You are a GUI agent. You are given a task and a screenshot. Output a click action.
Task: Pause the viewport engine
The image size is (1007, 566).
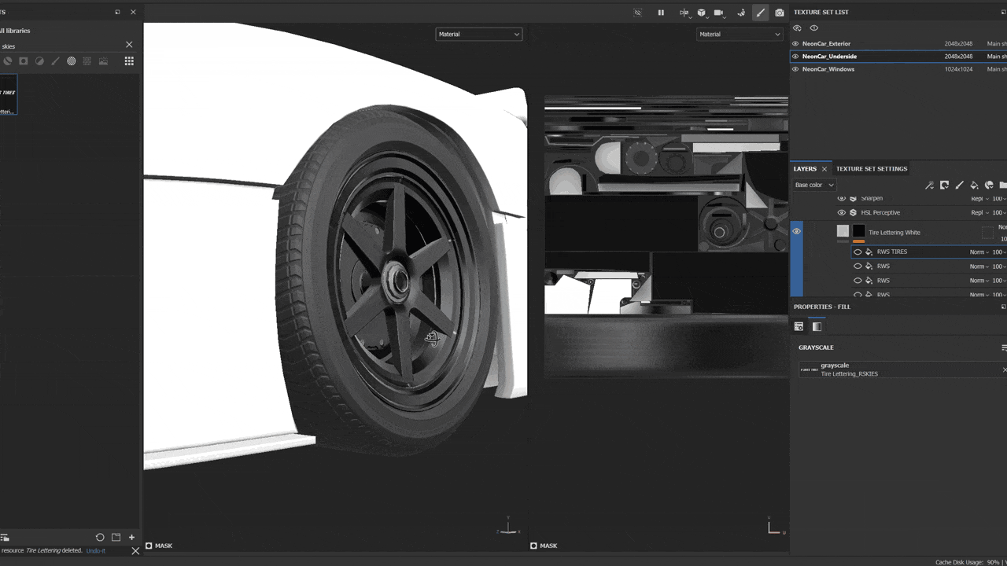click(661, 12)
